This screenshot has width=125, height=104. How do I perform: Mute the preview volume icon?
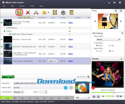pyautogui.click(x=103, y=96)
